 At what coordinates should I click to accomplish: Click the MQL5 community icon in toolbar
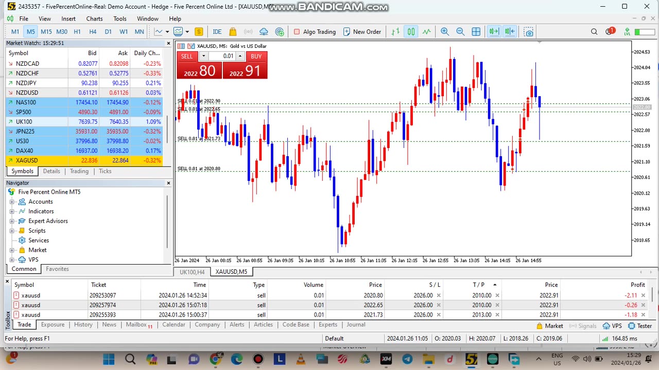click(x=280, y=32)
